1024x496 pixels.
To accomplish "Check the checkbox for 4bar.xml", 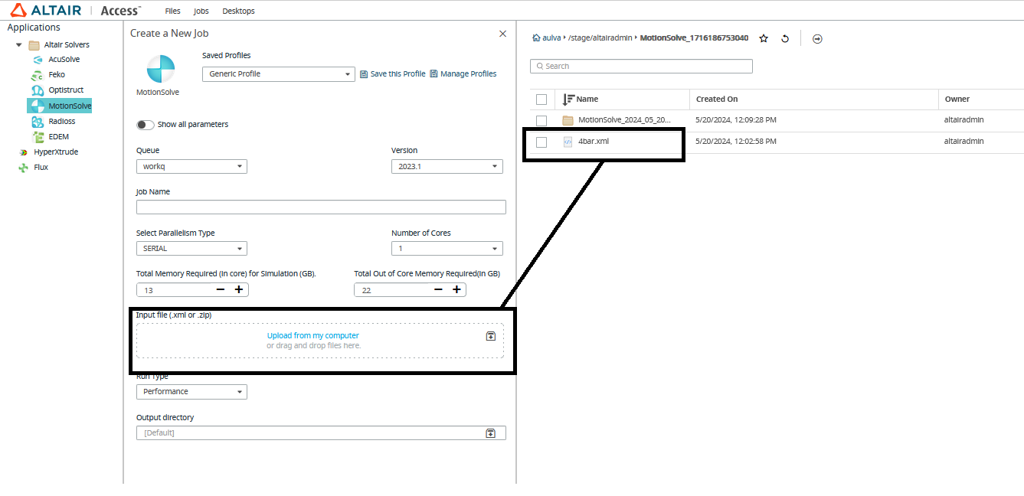I will coord(541,142).
